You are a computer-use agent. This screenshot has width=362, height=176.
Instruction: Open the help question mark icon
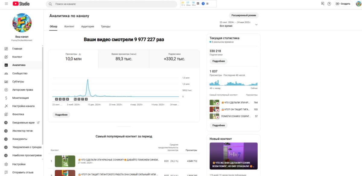[x=329, y=4]
